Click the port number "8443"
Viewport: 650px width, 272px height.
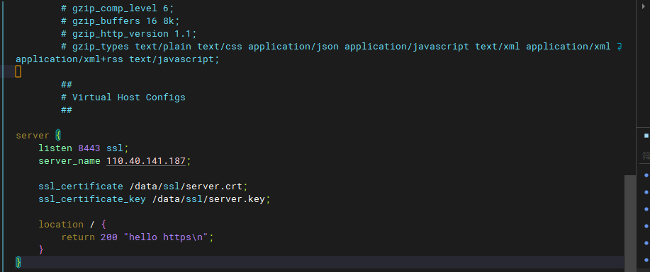click(x=89, y=148)
